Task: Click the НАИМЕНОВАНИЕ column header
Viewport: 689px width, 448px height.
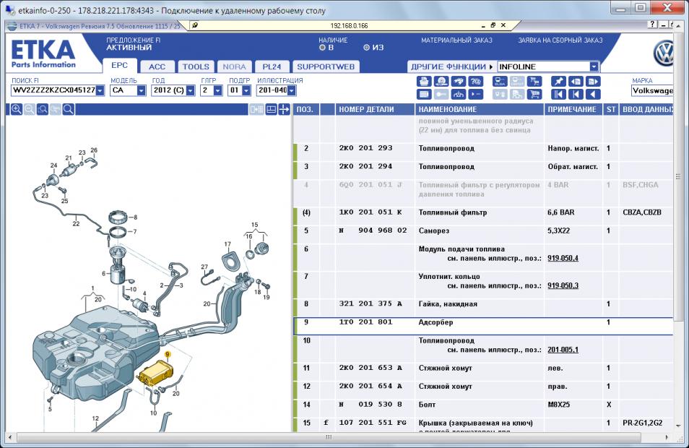Action: [480, 110]
